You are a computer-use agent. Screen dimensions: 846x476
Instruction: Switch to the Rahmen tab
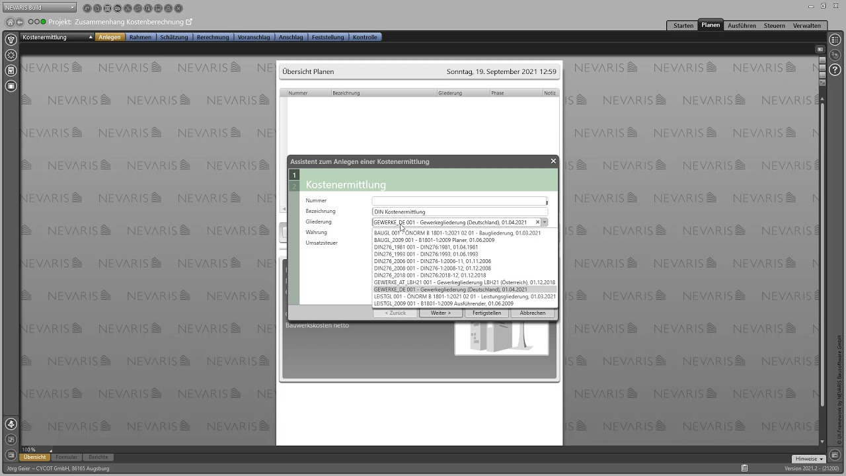(x=140, y=37)
